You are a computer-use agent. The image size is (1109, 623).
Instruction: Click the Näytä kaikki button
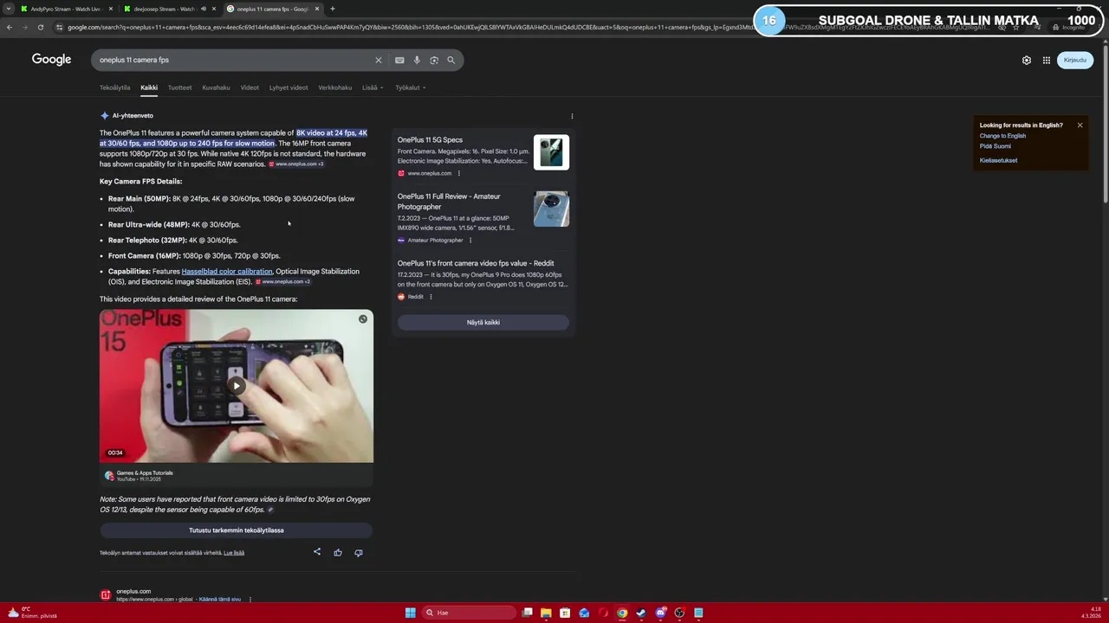coord(483,323)
